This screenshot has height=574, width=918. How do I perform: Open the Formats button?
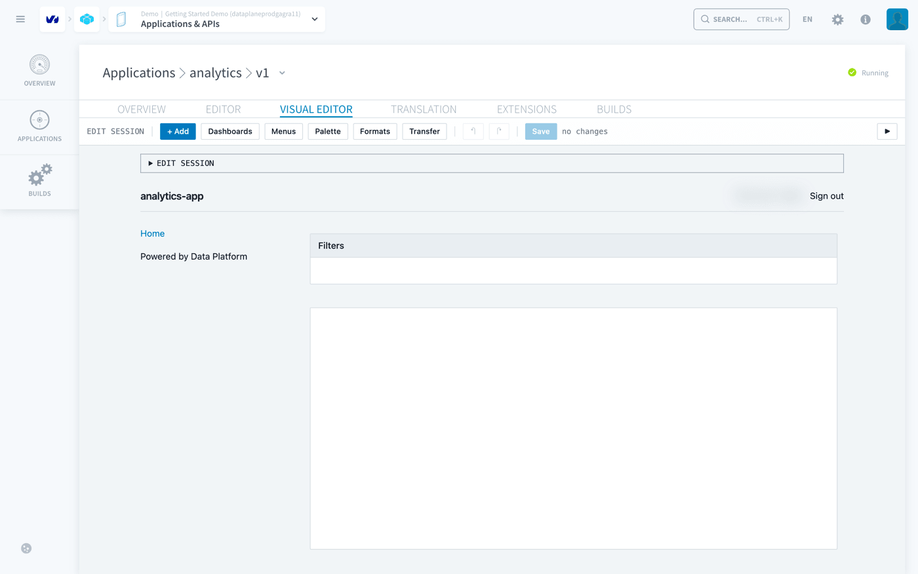pos(375,131)
